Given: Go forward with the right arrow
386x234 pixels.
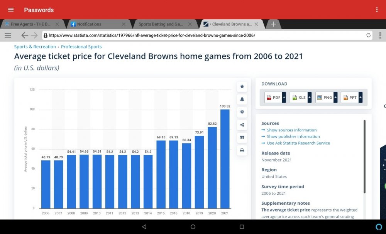Looking at the screenshot, I should pos(34,35).
